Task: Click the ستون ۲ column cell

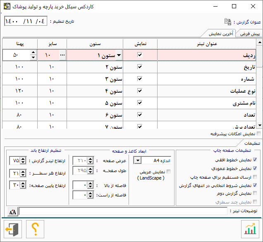Action: point(95,67)
